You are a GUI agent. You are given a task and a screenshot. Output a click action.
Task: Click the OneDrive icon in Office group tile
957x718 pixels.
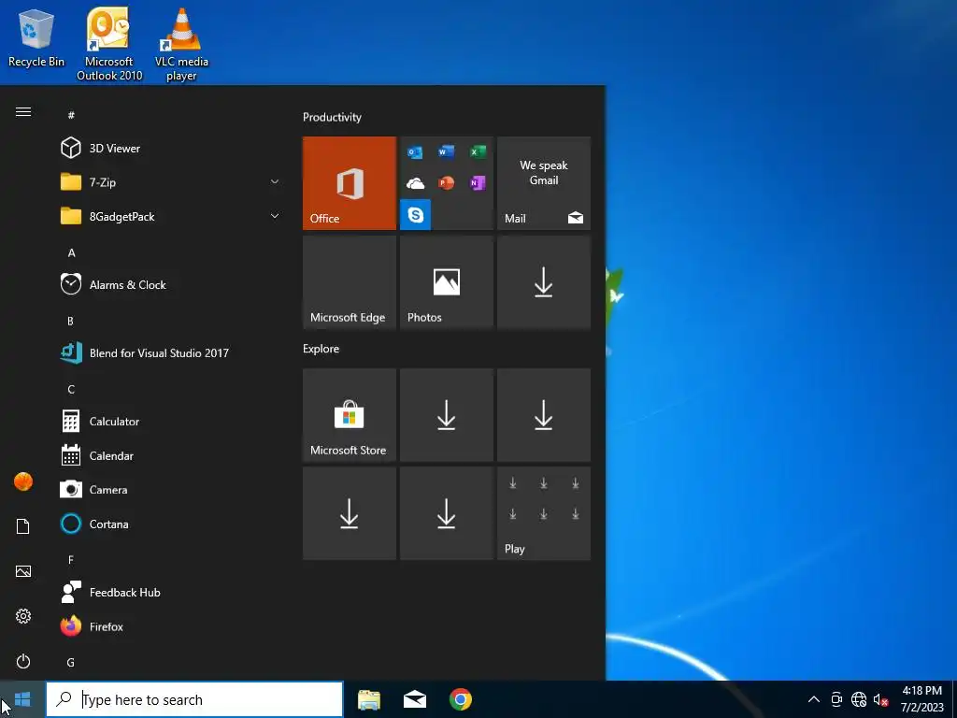[415, 183]
